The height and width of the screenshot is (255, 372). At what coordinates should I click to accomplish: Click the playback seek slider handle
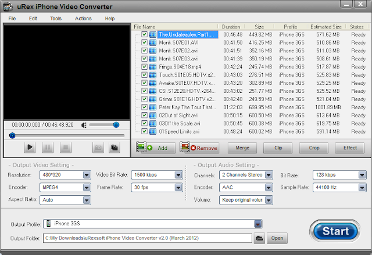pos(12,135)
